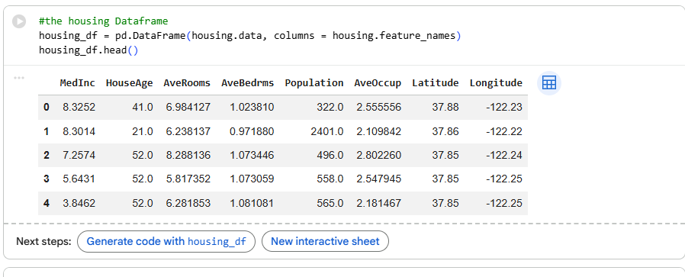Click the Population column header

(x=314, y=83)
